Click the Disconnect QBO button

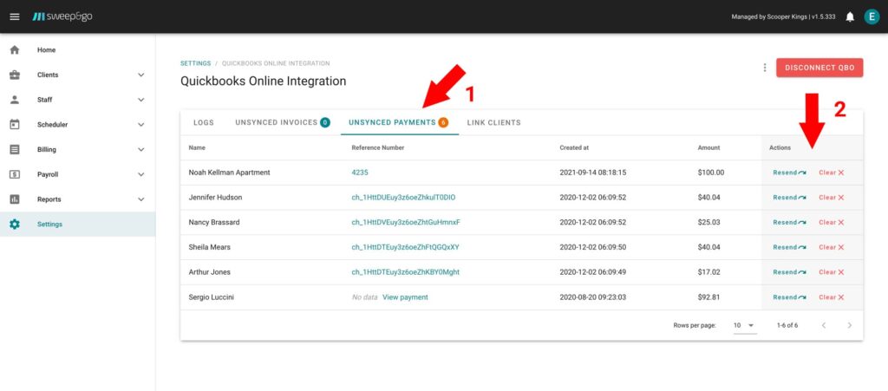coord(819,68)
